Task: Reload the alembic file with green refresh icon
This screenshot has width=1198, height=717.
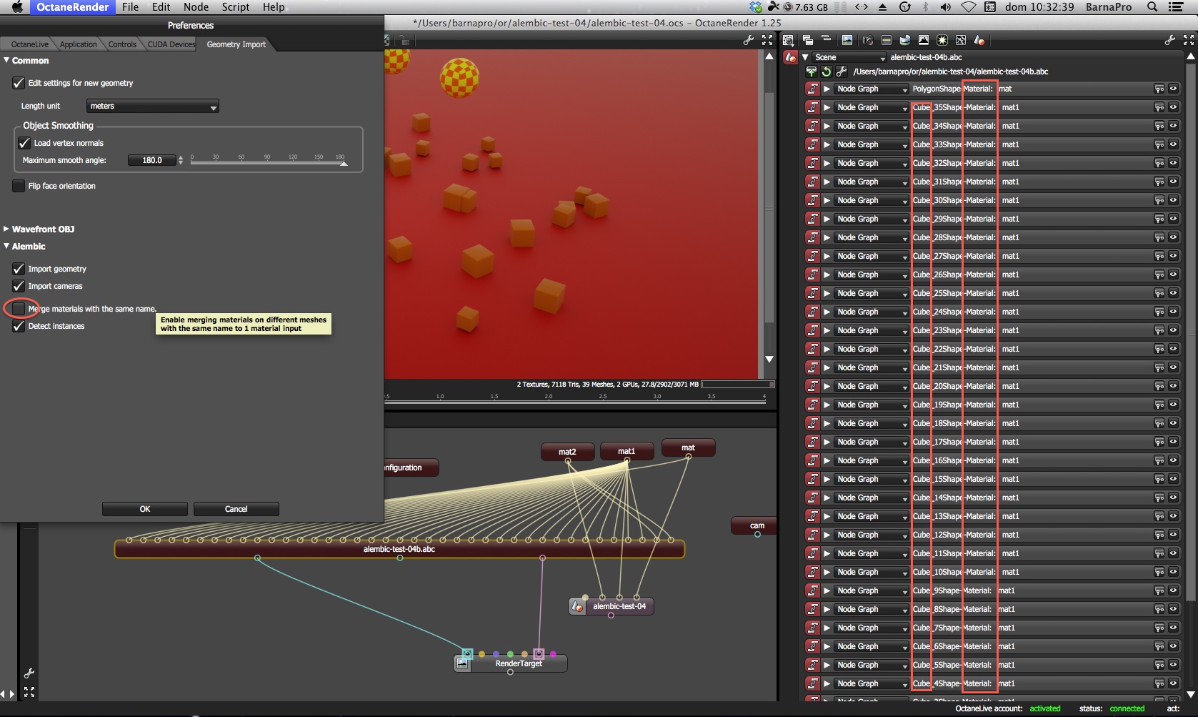Action: (827, 71)
